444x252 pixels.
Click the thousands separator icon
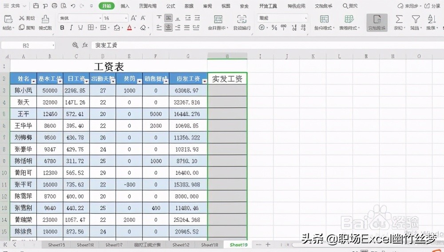coord(283,28)
